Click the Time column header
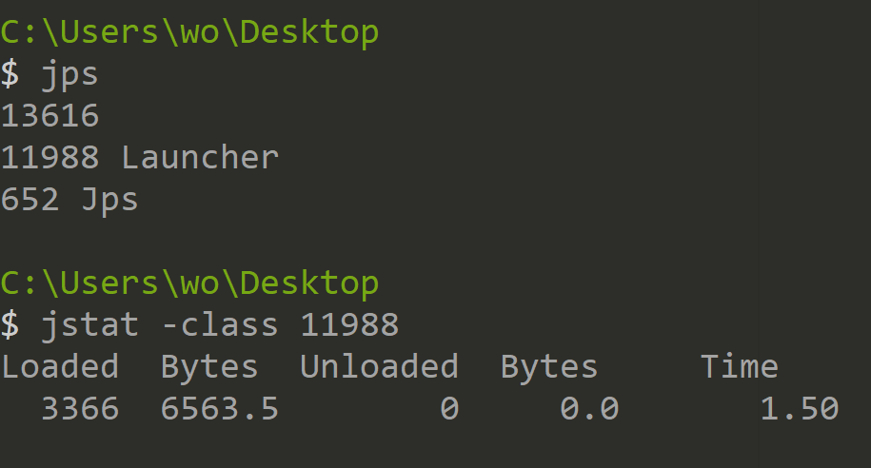The height and width of the screenshot is (468, 871). pos(740,367)
